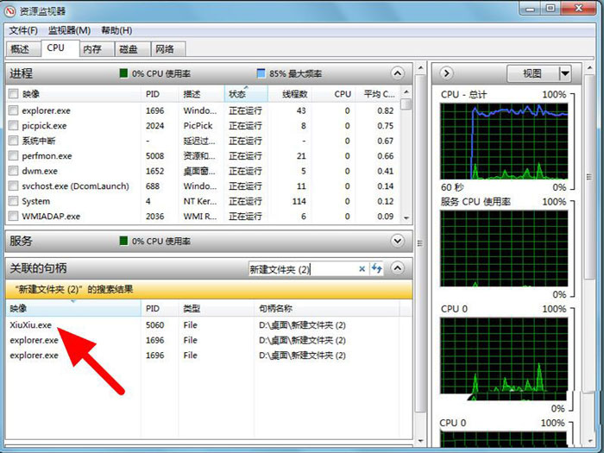This screenshot has height=453, width=604.
Task: Collapse the 关联的句柄 section chevron
Action: click(x=397, y=269)
